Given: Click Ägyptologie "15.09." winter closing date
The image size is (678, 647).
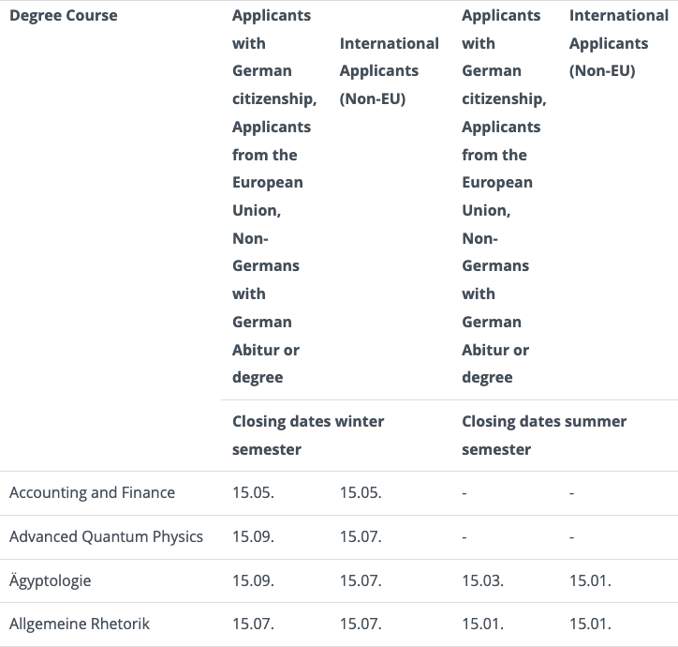Looking at the screenshot, I should (253, 581).
